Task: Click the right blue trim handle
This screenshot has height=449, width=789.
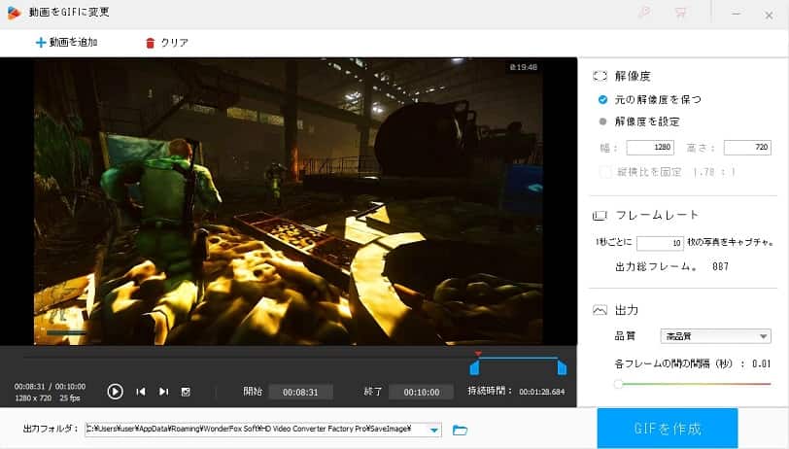Action: [562, 368]
